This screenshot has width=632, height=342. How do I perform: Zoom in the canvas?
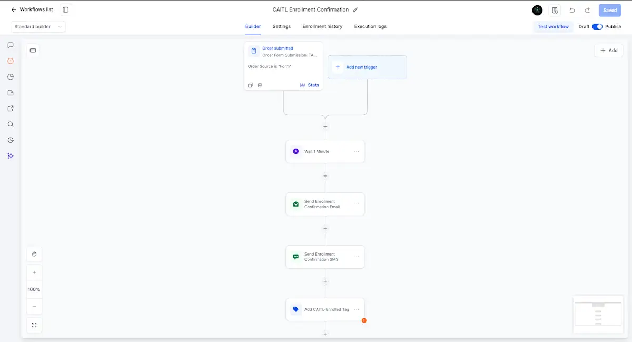coord(34,272)
